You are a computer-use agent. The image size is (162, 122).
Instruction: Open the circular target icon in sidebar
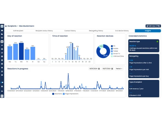(2, 60)
